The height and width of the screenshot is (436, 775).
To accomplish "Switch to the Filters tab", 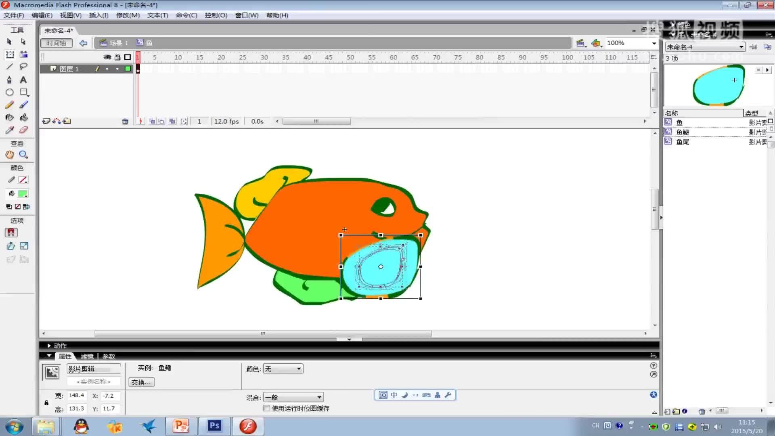I will tap(87, 356).
